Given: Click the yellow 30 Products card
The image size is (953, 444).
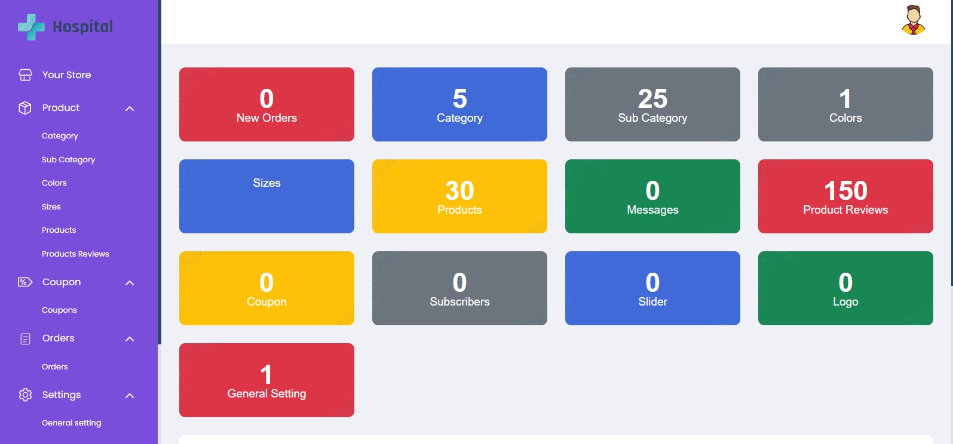Looking at the screenshot, I should 459,196.
